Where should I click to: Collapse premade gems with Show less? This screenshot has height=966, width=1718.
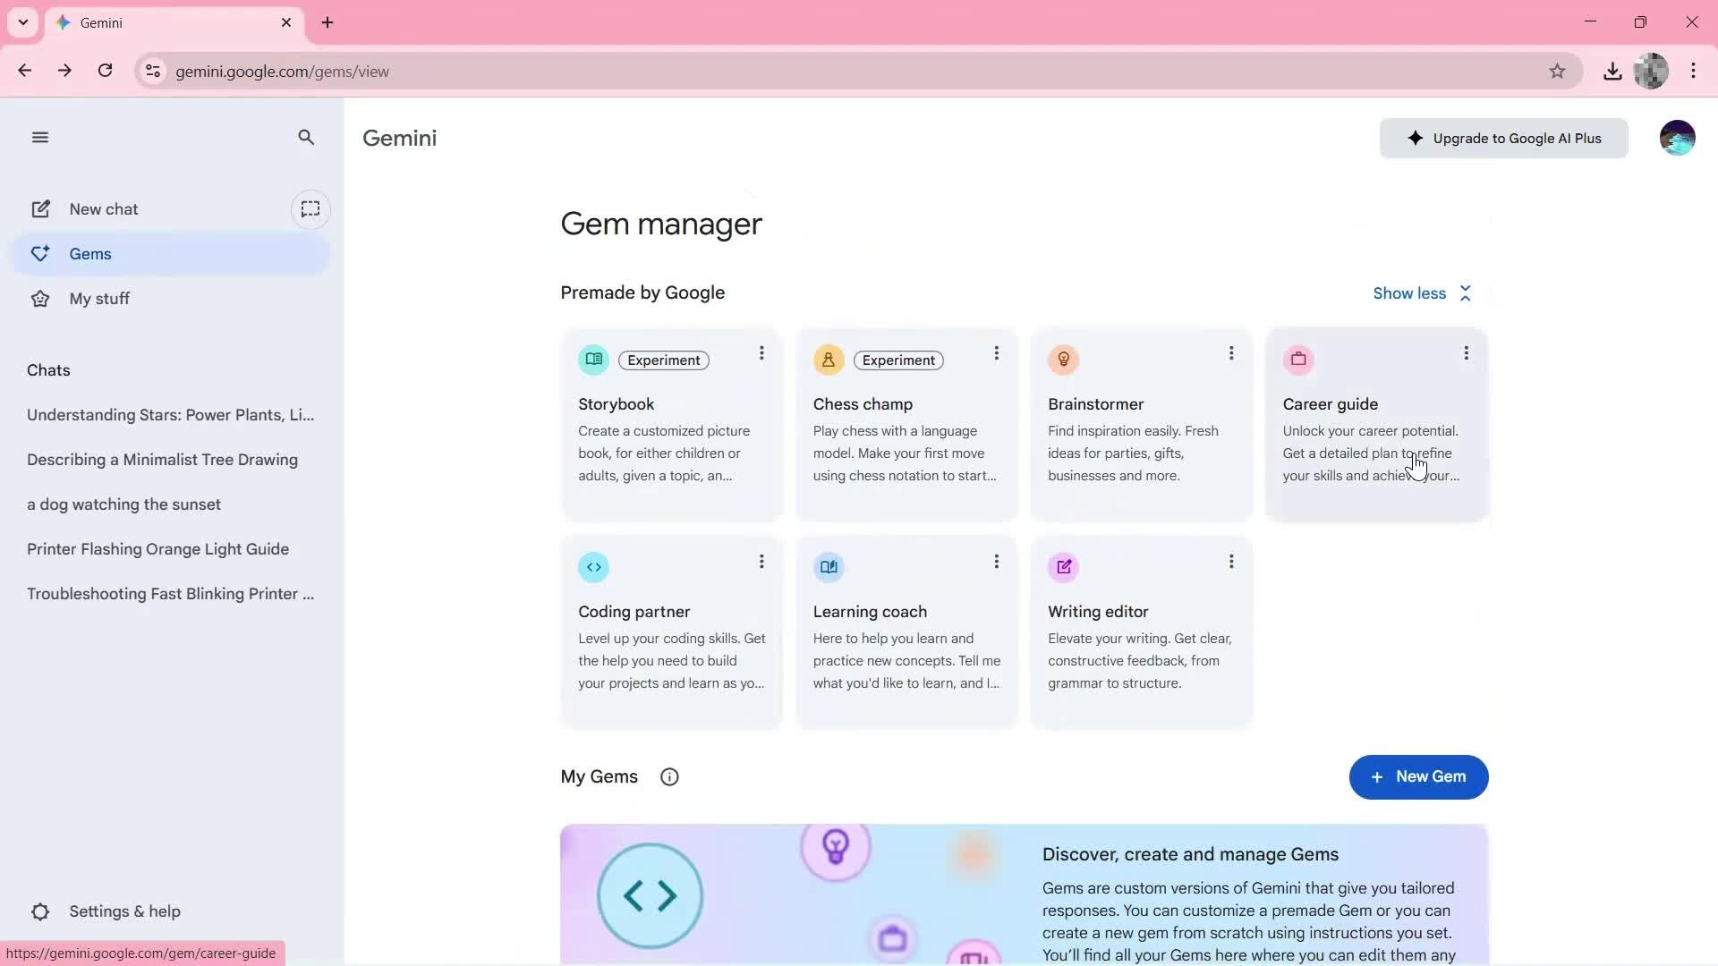pyautogui.click(x=1421, y=293)
